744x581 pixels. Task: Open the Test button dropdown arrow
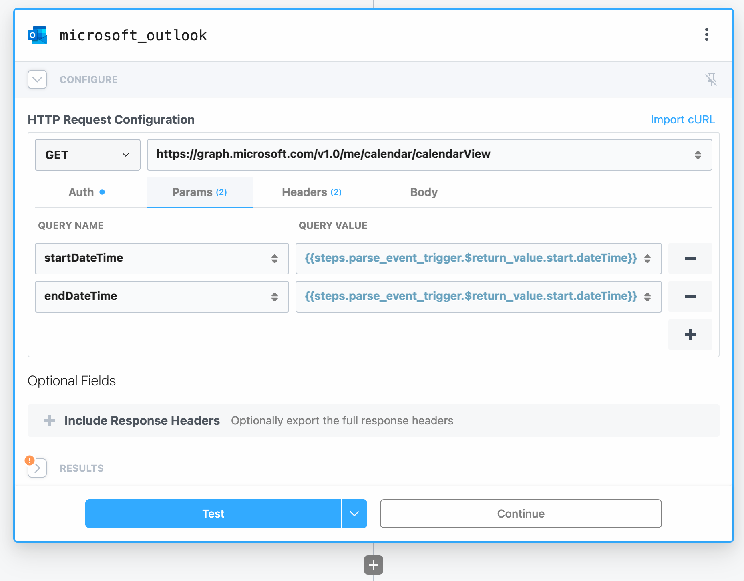point(354,514)
